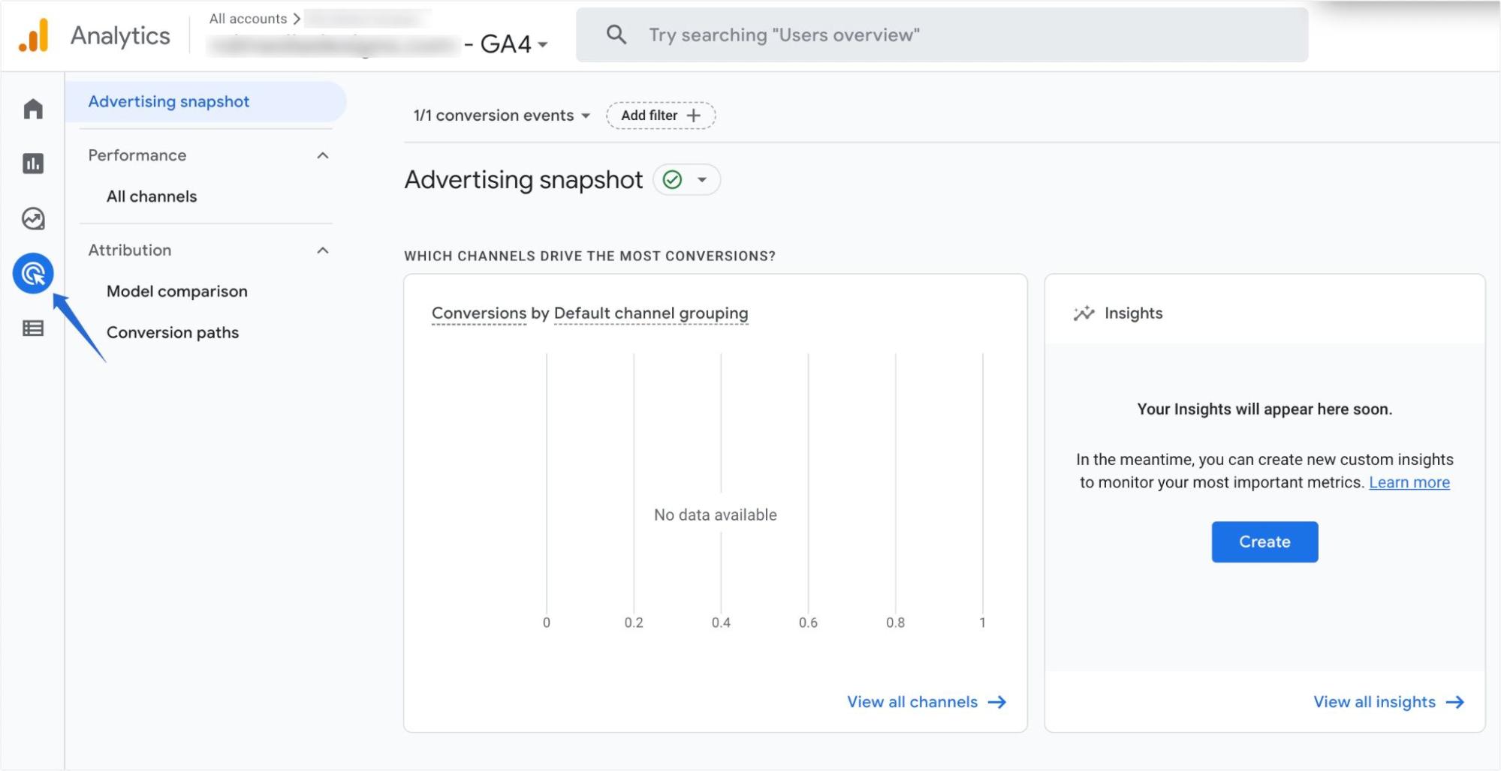Click the Add filter button
This screenshot has width=1501, height=771.
(x=661, y=115)
